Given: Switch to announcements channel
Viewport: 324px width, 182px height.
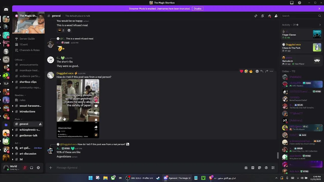Looking at the screenshot, I should [x=28, y=65].
